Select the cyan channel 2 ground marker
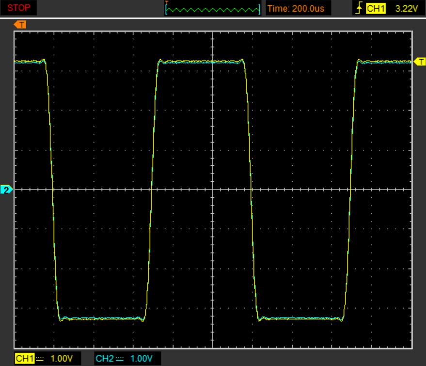This screenshot has height=366, width=426. point(6,190)
